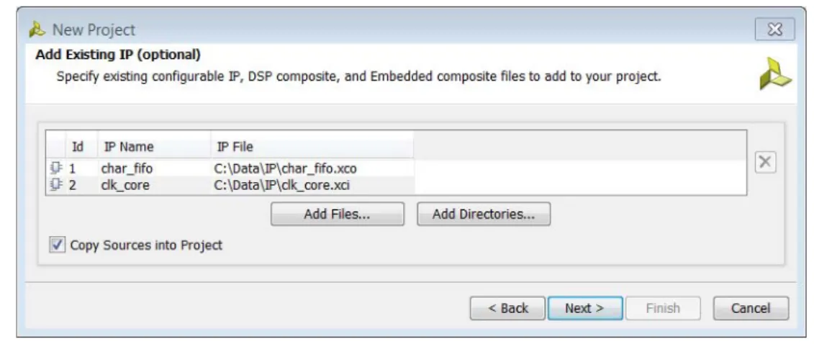Select the IP core icon for char_fifo
Viewport: 814px width, 344px height.
point(55,168)
